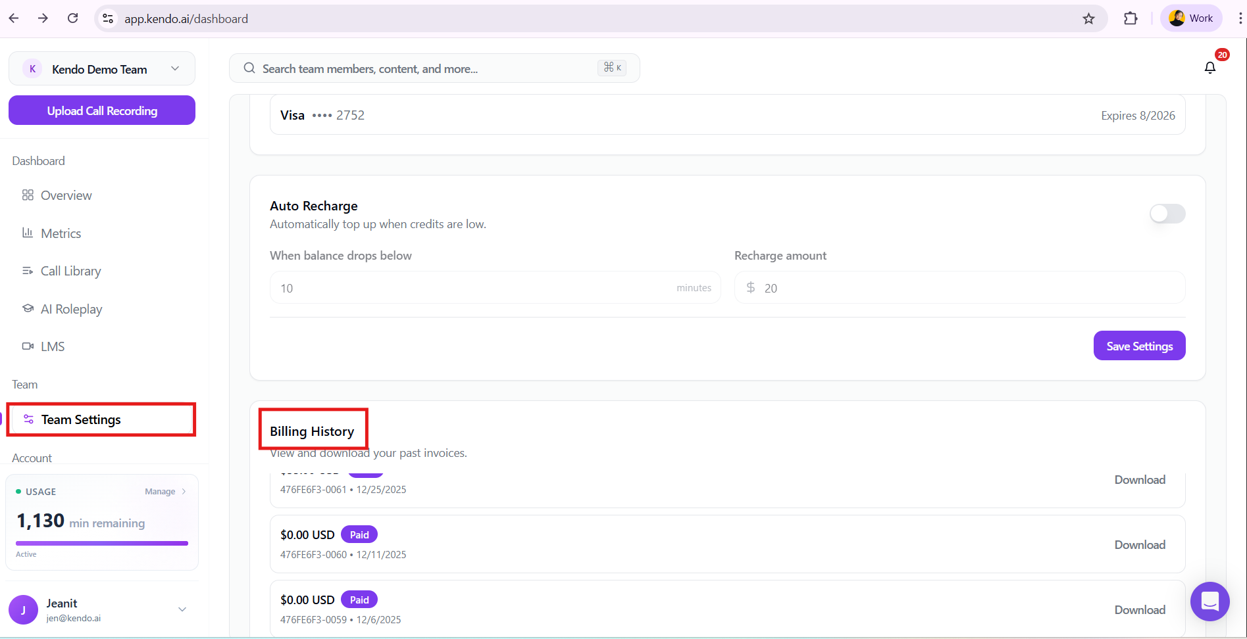This screenshot has height=639, width=1247.
Task: Download invoice 476FE6F3-0060
Action: pos(1139,545)
